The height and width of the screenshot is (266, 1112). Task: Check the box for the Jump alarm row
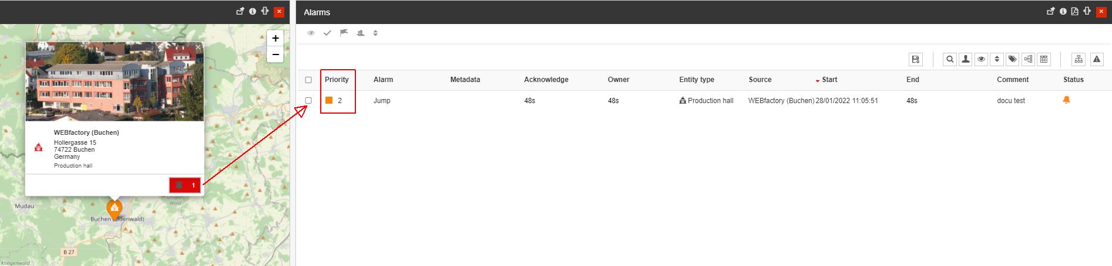[308, 101]
